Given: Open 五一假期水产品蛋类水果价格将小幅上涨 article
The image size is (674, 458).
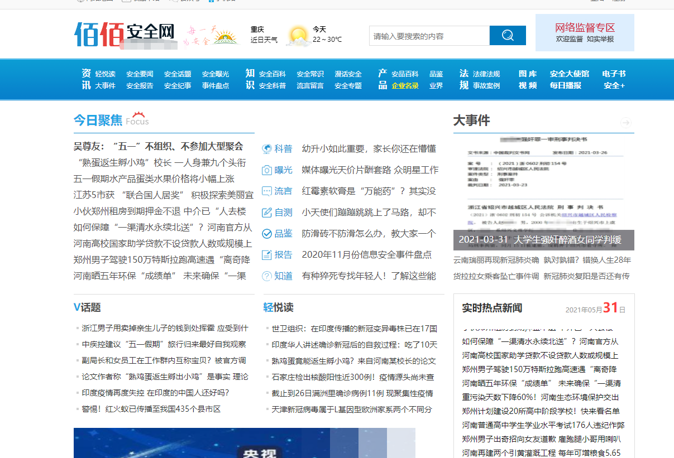Looking at the screenshot, I should 154,179.
